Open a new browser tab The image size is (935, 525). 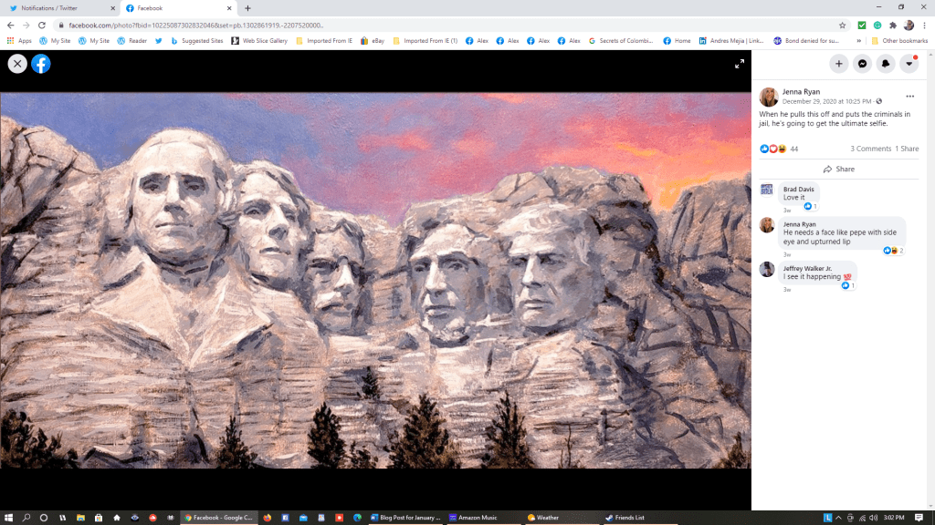[x=247, y=8]
